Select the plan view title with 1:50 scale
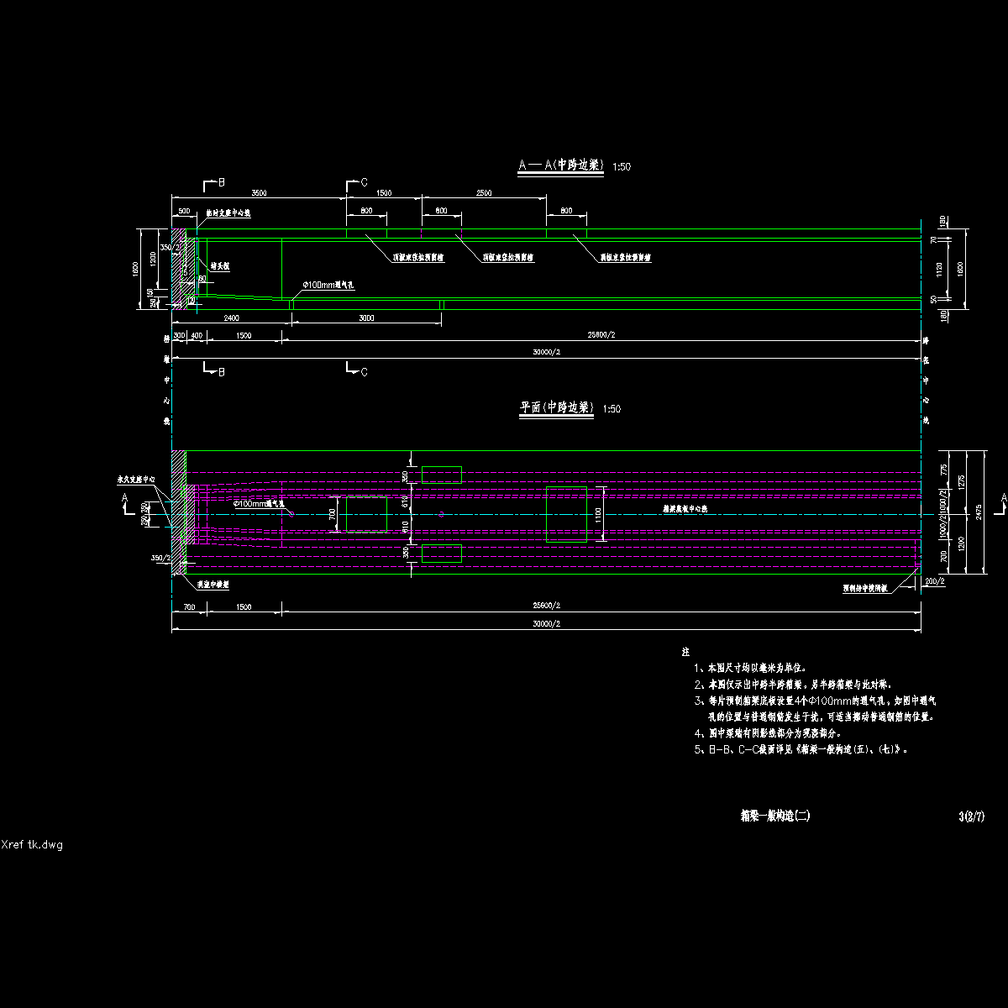The width and height of the screenshot is (1008, 1008). click(x=570, y=408)
